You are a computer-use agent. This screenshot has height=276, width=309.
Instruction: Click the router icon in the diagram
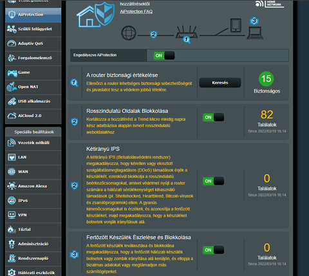click(187, 32)
